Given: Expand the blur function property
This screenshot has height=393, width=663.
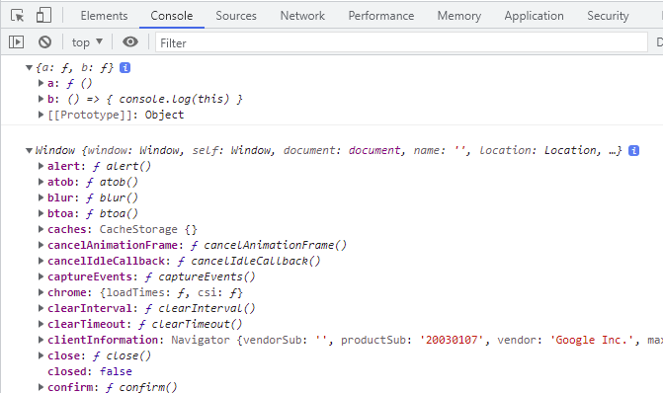Looking at the screenshot, I should 41,197.
